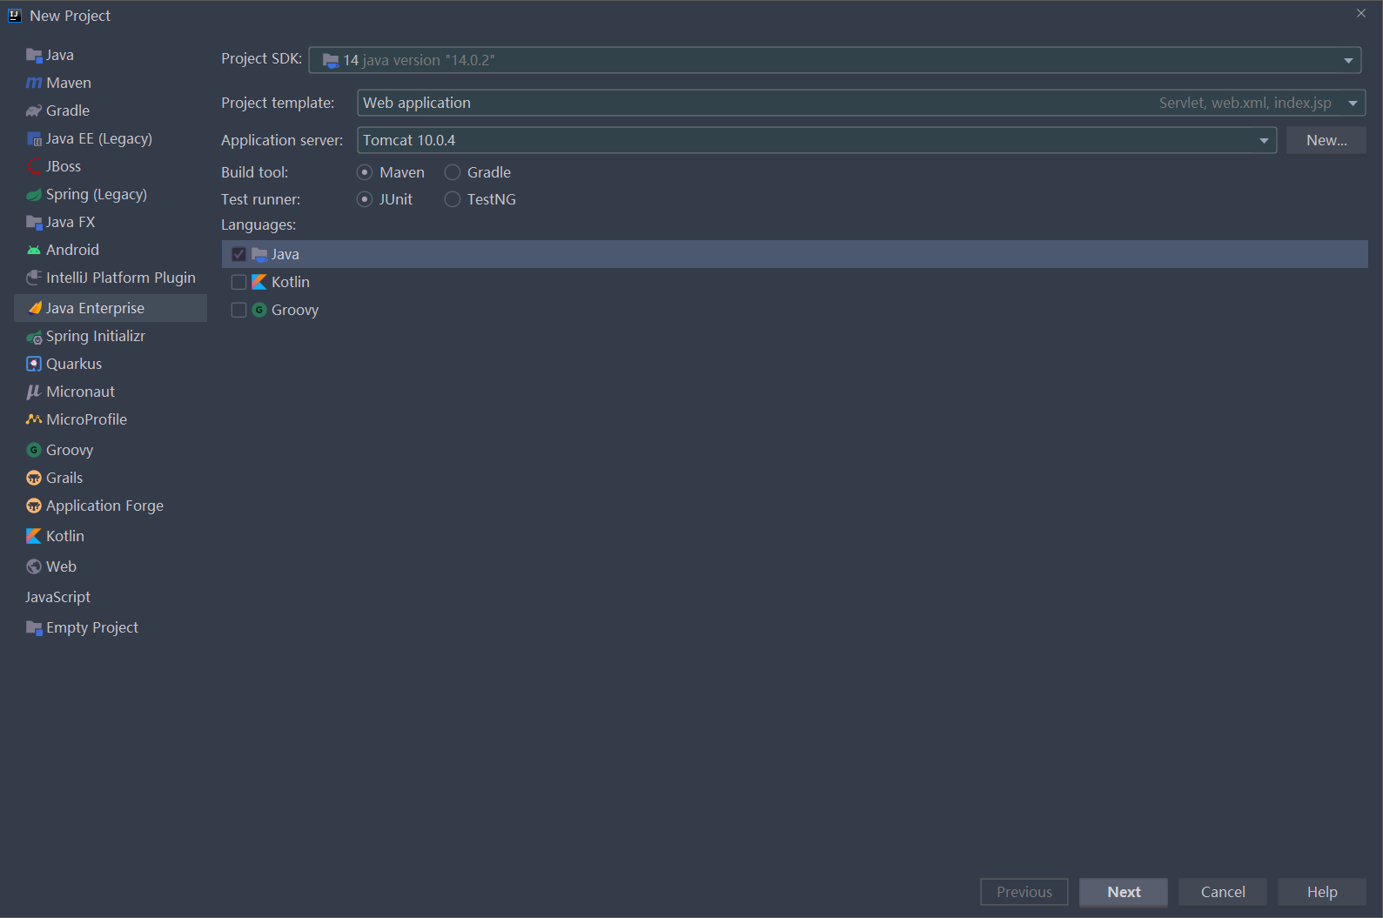Click the Quarkus icon
Screen dimensions: 1383x918
tap(34, 364)
